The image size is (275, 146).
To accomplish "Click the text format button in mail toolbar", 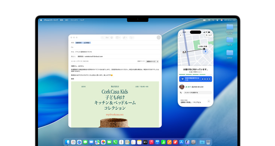I will (x=107, y=37).
